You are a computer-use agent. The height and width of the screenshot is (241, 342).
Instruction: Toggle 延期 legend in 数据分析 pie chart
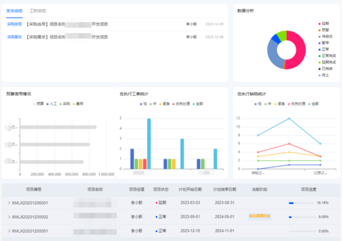pyautogui.click(x=324, y=23)
